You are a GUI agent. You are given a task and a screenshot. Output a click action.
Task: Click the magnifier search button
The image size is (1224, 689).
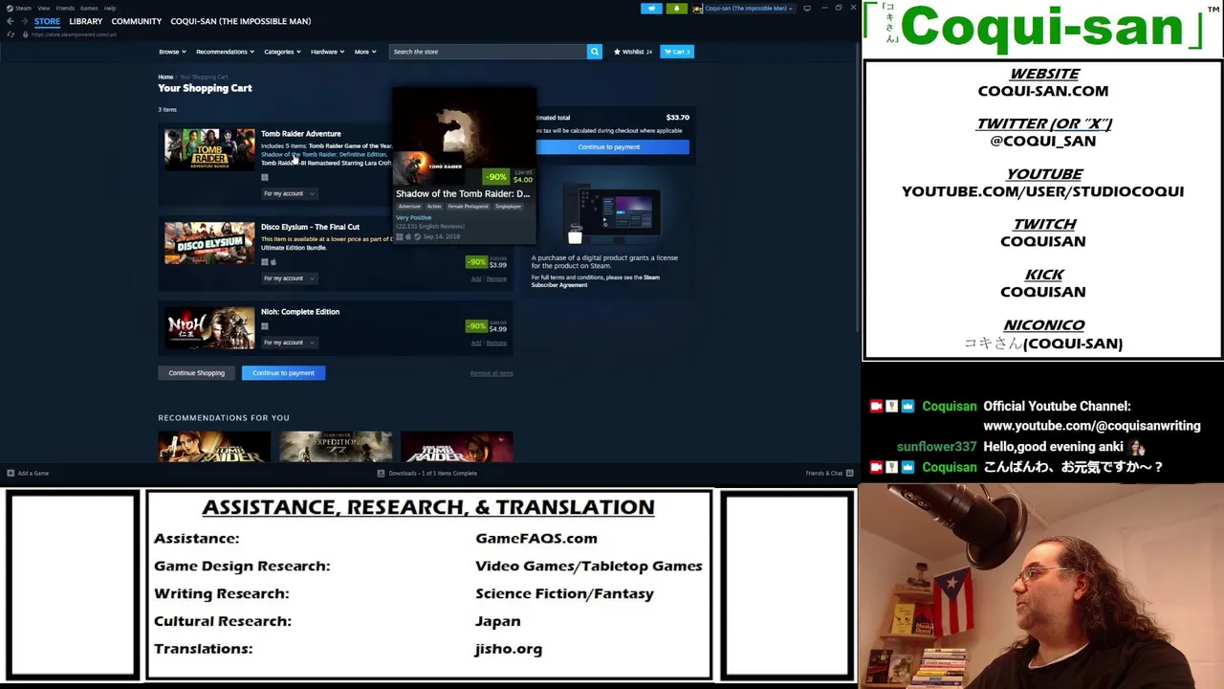[x=594, y=52]
